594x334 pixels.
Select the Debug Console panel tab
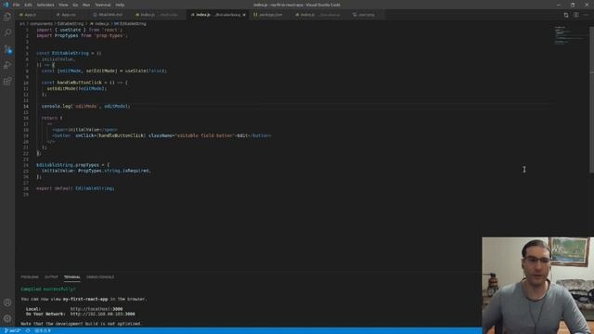point(100,276)
